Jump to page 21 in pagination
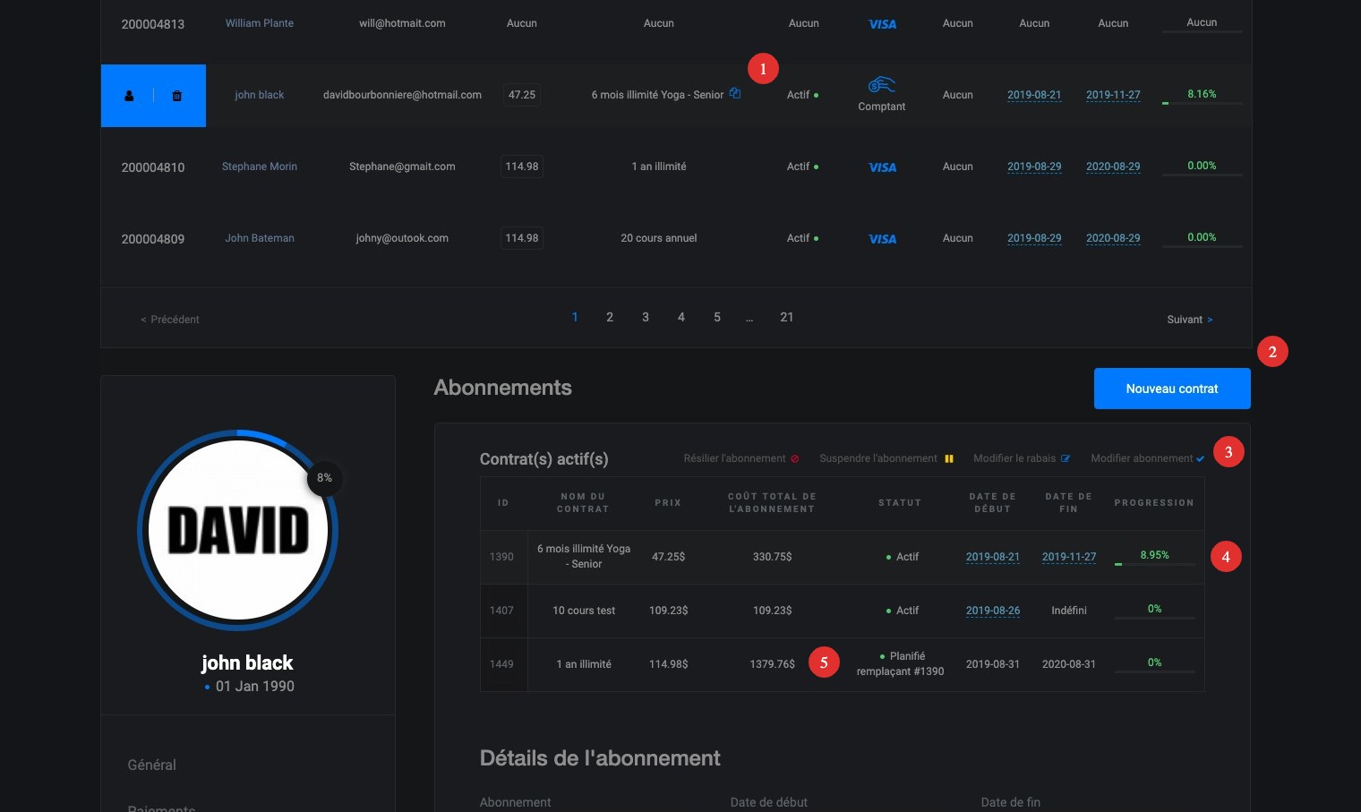 click(786, 318)
